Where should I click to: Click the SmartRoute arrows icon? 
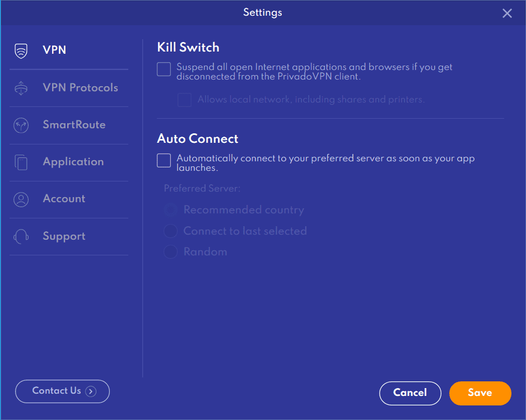(21, 125)
